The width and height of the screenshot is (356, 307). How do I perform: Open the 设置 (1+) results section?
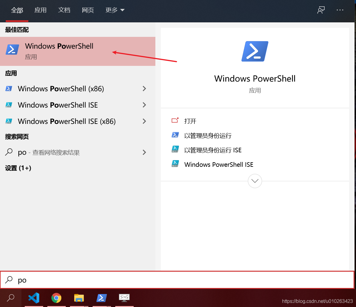point(18,168)
